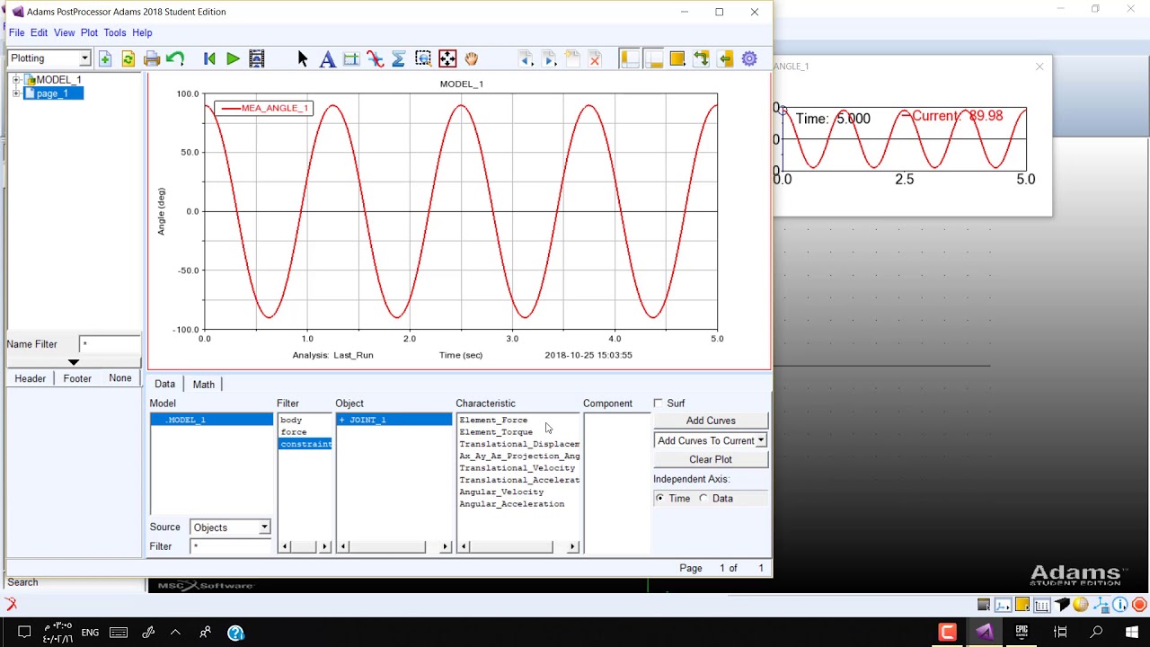Select the body filter entry

291,420
